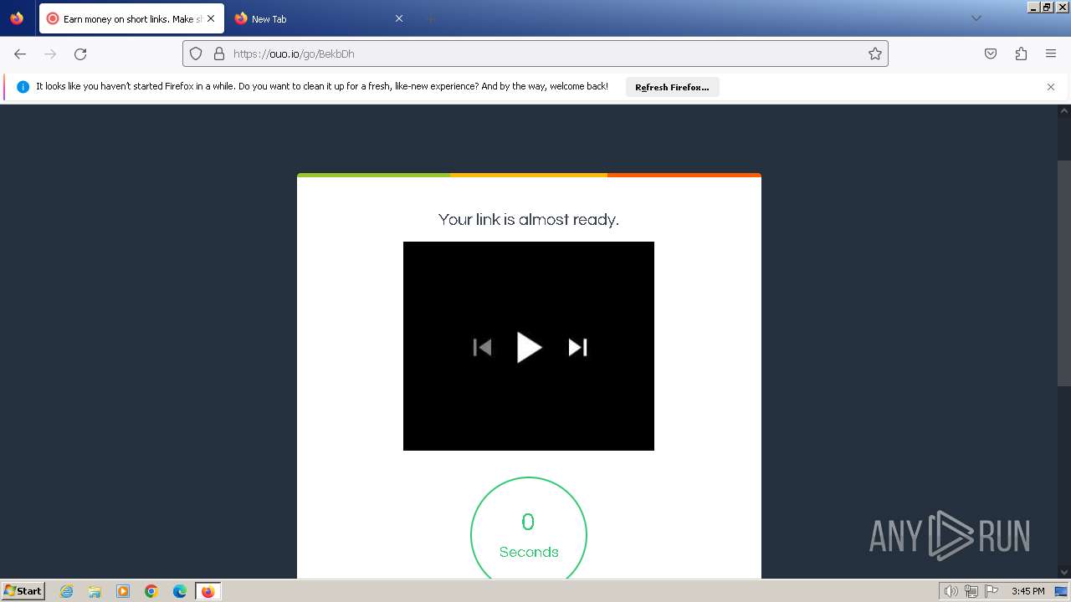The height and width of the screenshot is (602, 1071).
Task: Expand the list all tabs dropdown
Action: pyautogui.click(x=976, y=18)
